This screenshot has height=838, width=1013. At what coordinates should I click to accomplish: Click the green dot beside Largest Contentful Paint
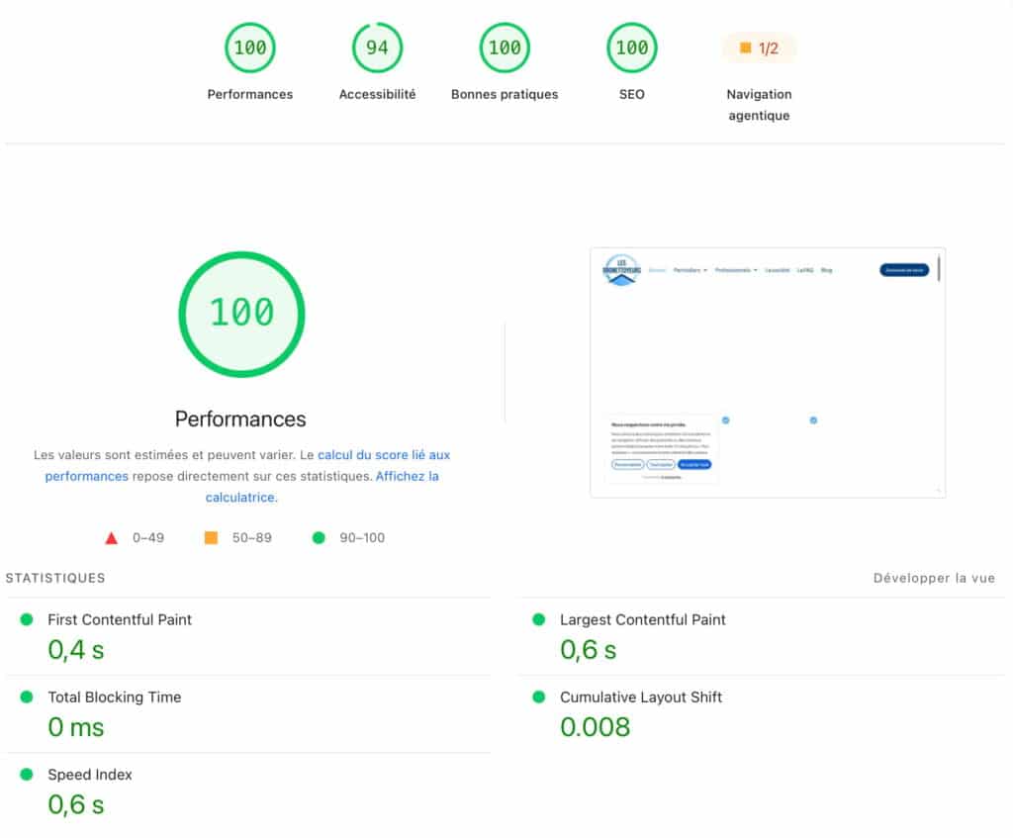(x=539, y=619)
